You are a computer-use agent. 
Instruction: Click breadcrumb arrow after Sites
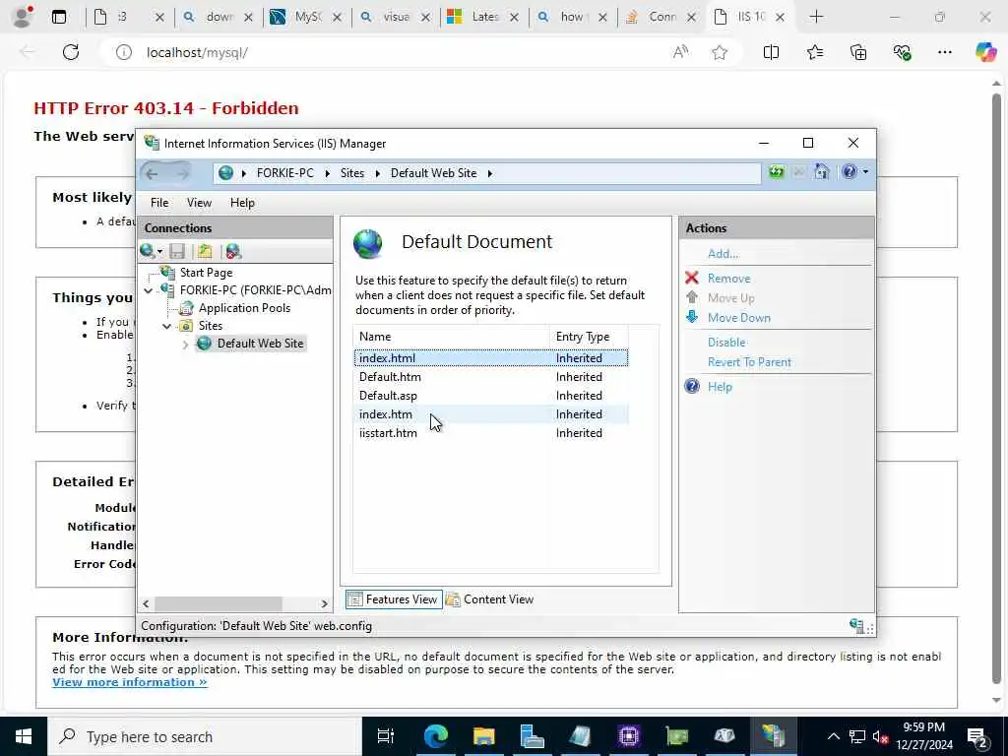[377, 173]
